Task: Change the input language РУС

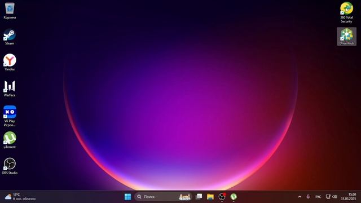Action: point(318,197)
